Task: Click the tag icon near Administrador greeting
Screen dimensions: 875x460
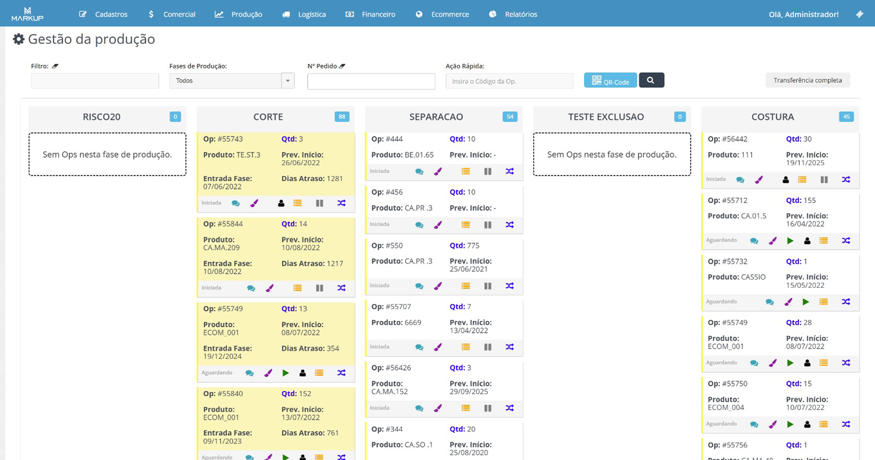Action: tap(860, 14)
